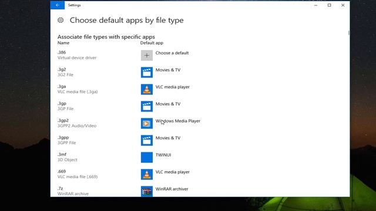376x211 pixels.
Task: Click 'VLC media file (.3ga)' description
Action: 78,91
